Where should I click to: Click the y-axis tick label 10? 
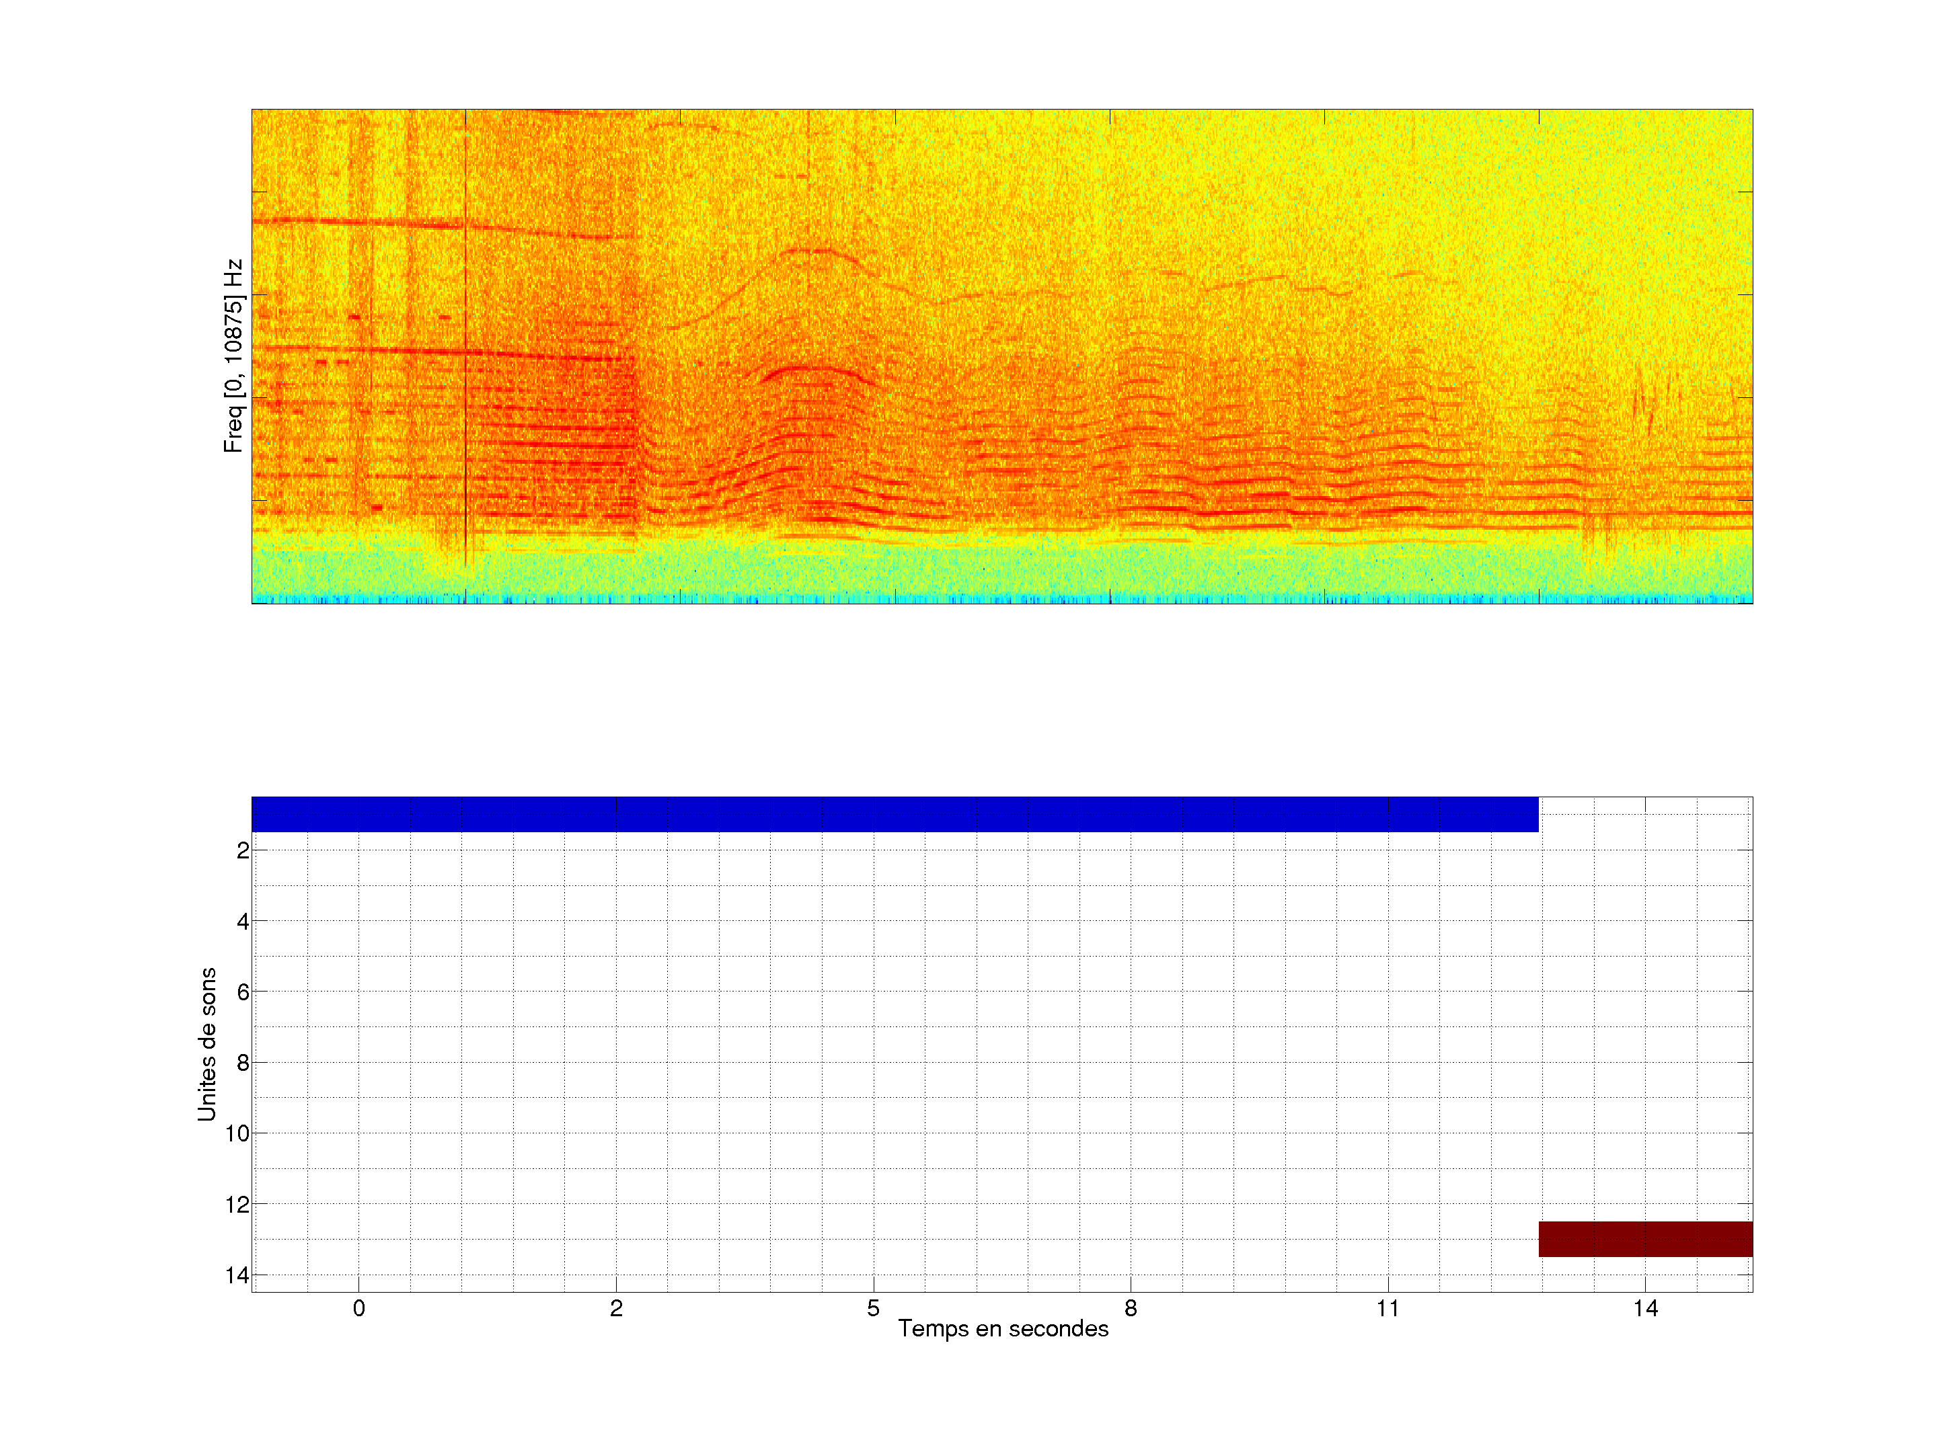237,1134
